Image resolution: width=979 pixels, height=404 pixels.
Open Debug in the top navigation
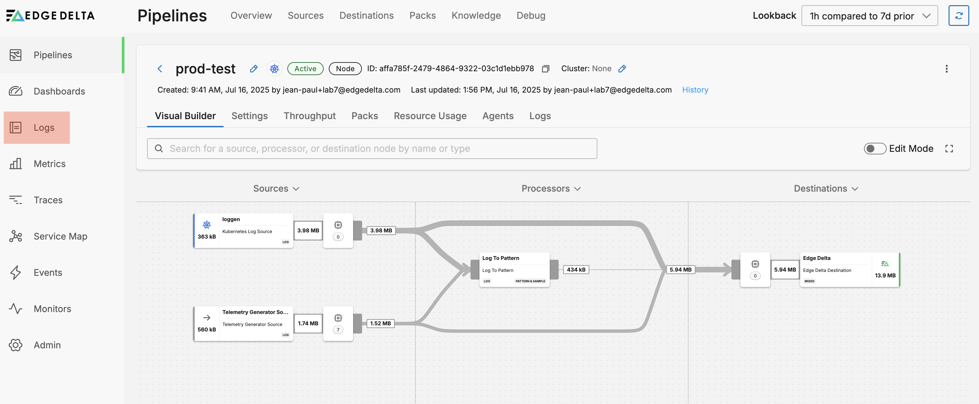(531, 16)
